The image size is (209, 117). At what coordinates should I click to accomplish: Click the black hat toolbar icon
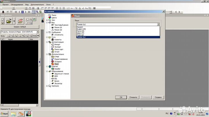click(3, 12)
